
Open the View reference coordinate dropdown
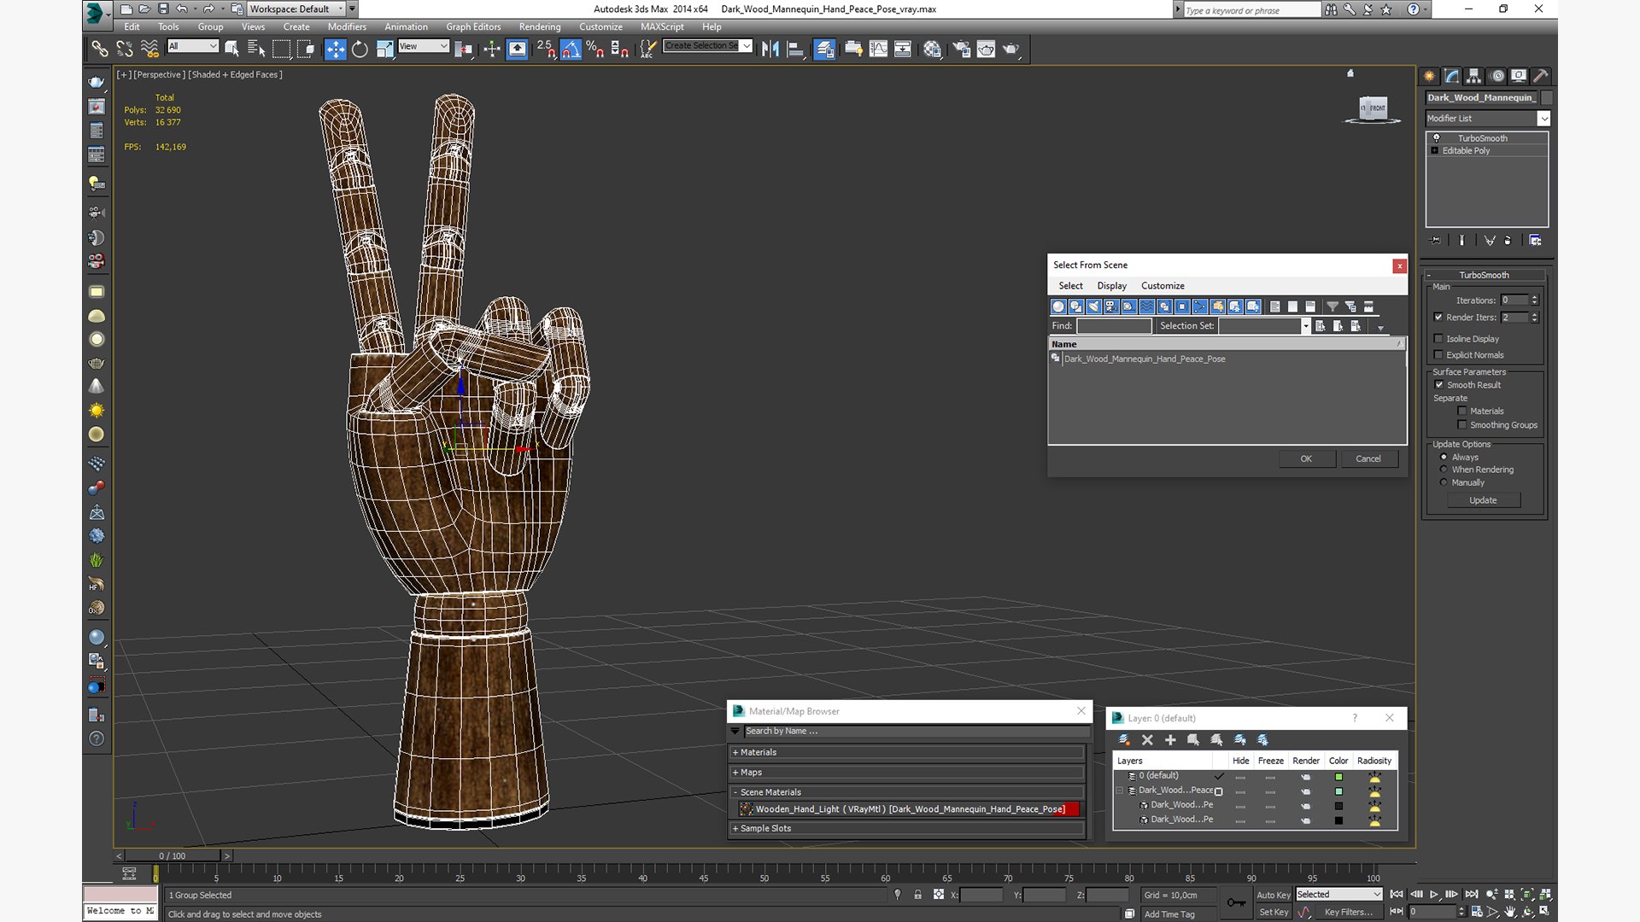coord(424,46)
